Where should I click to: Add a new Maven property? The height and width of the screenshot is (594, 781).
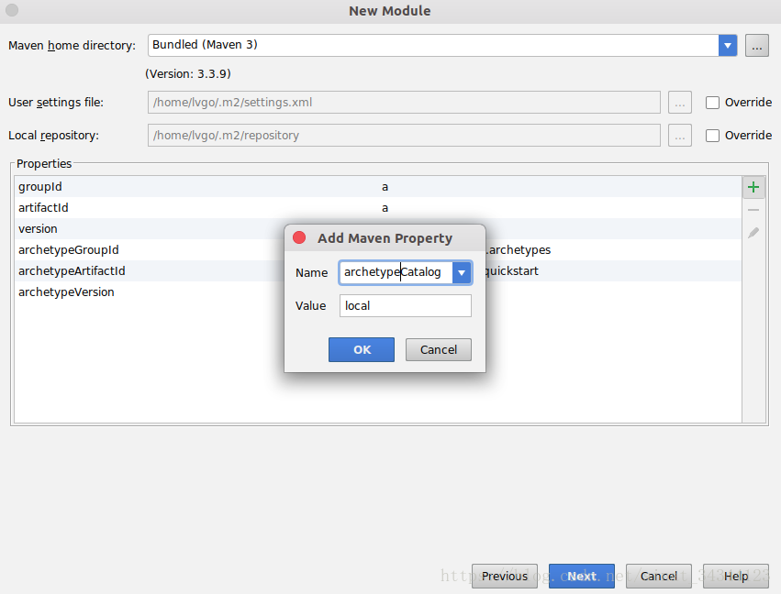coord(753,186)
